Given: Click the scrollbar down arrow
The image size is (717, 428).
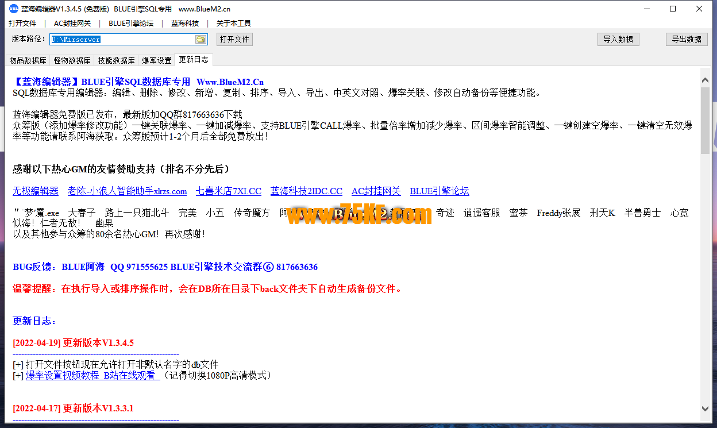Looking at the screenshot, I should pyautogui.click(x=705, y=408).
